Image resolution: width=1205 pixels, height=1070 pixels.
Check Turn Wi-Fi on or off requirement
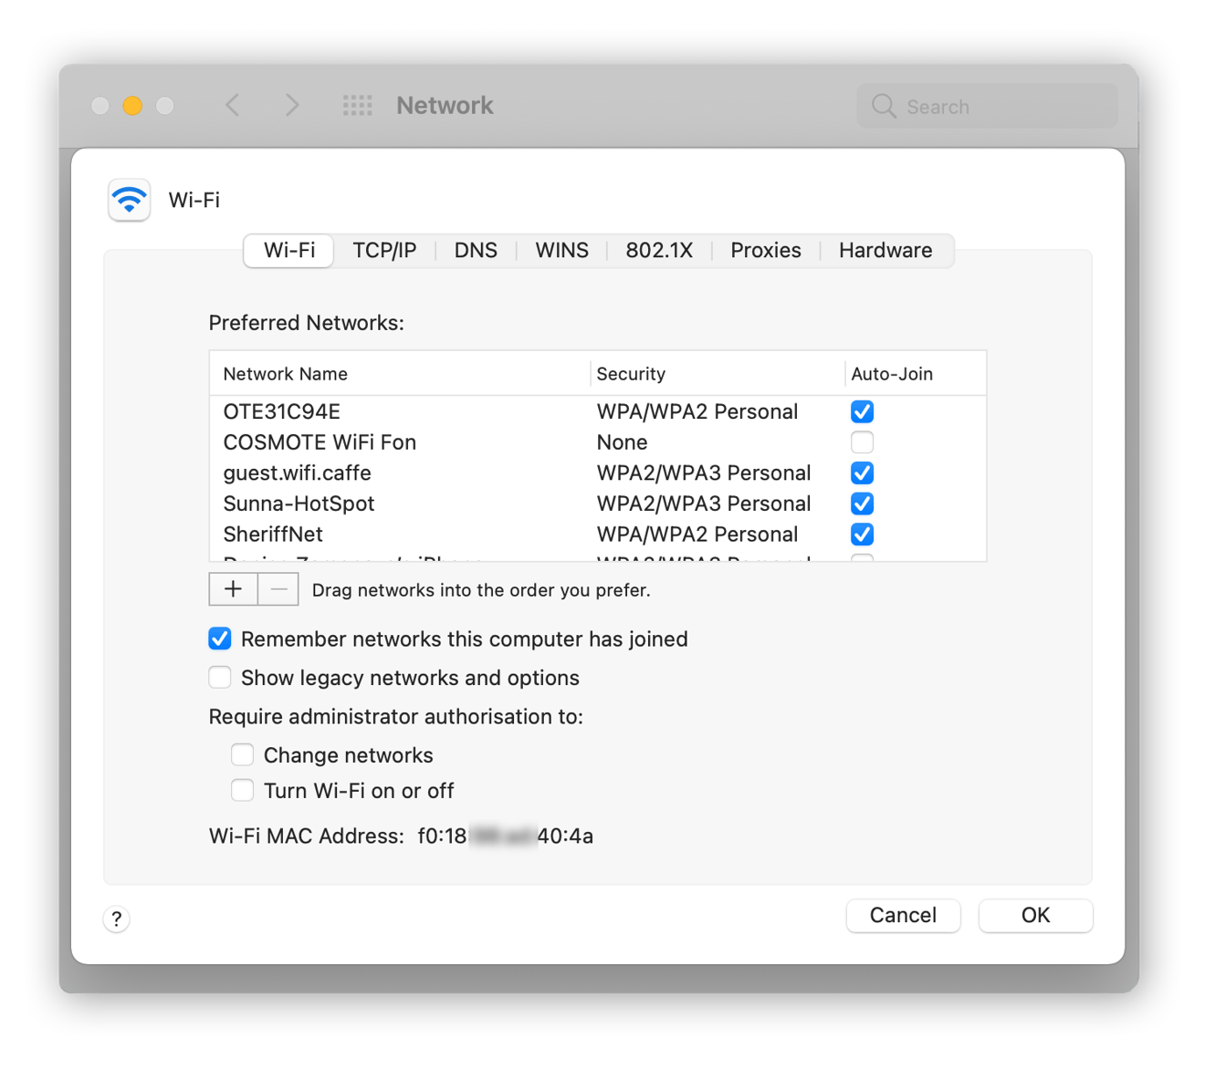pyautogui.click(x=242, y=790)
